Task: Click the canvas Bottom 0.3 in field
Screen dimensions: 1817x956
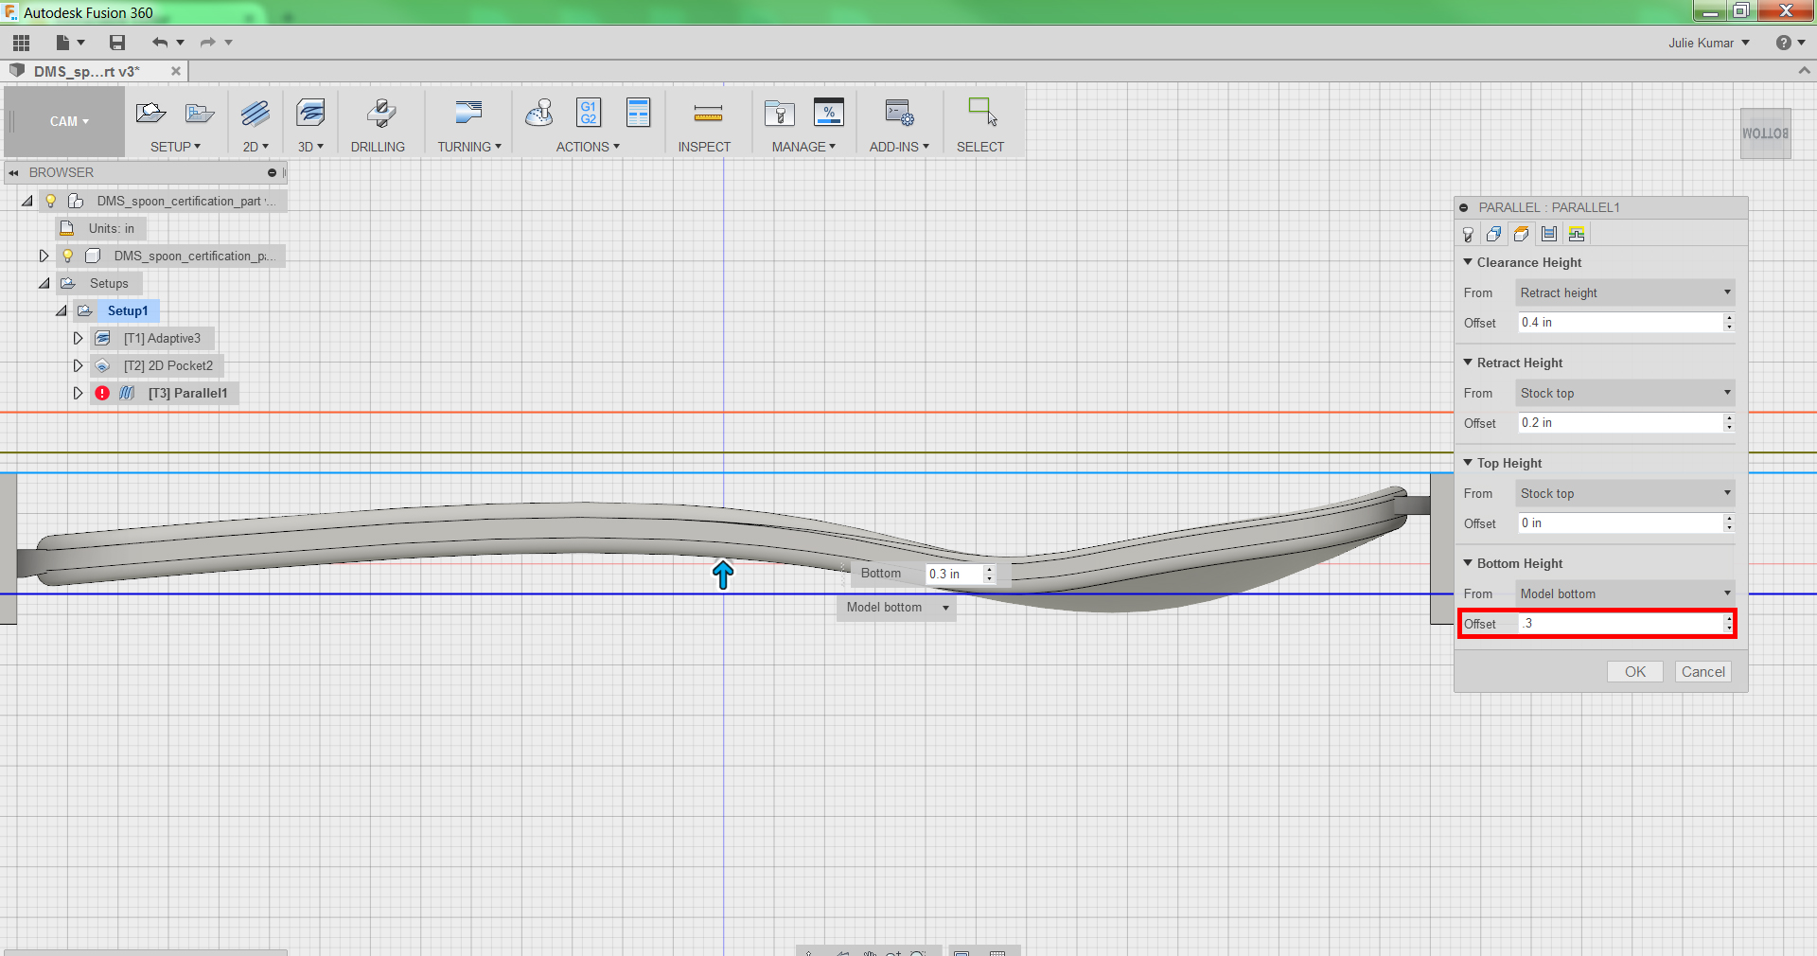Action: coord(954,575)
